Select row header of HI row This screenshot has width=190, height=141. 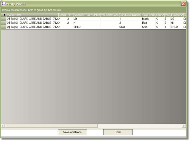point(4,23)
